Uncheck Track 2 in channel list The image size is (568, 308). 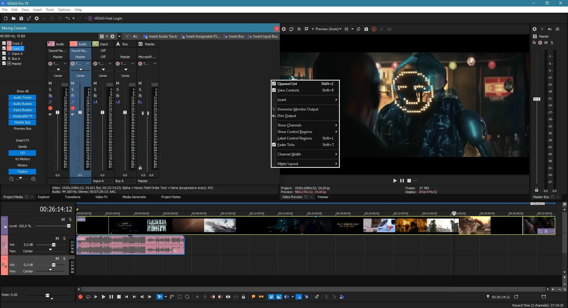pos(4,43)
